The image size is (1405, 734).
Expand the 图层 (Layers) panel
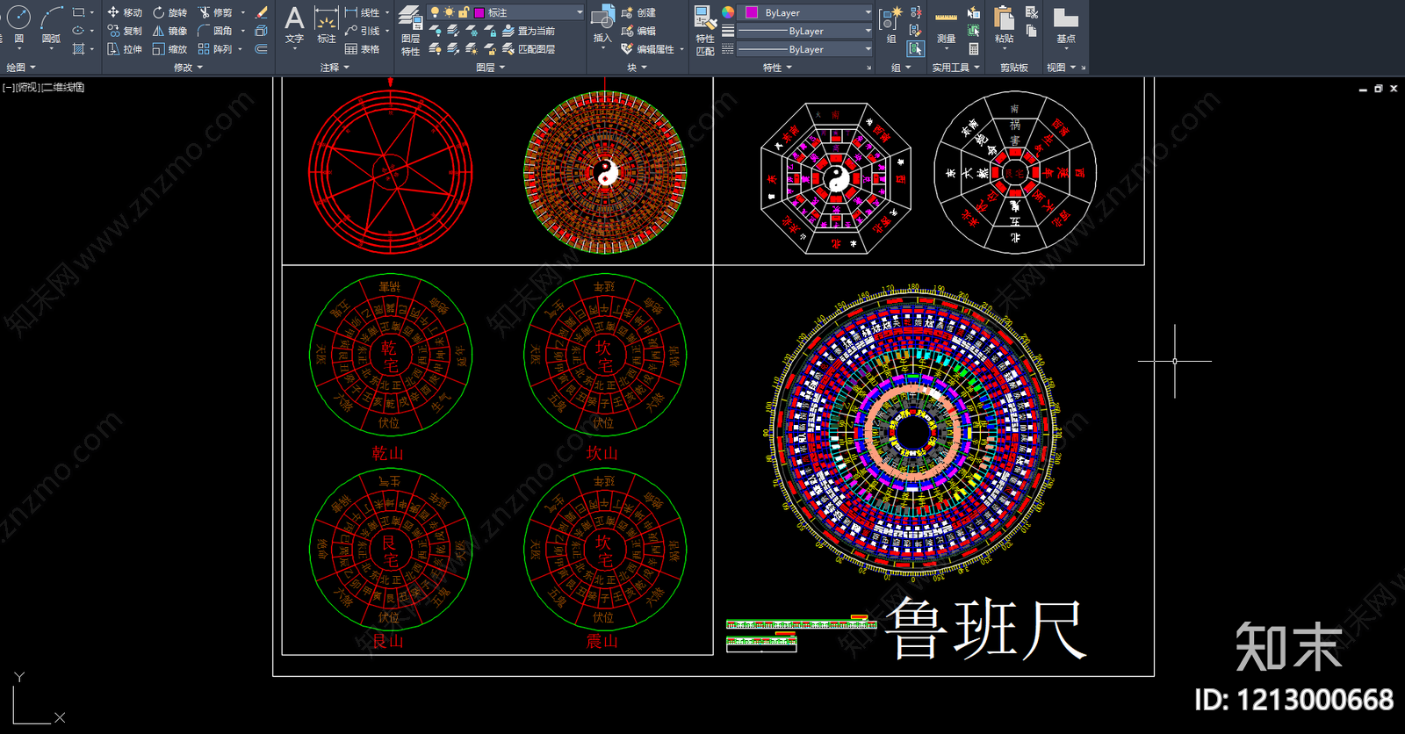click(x=491, y=67)
